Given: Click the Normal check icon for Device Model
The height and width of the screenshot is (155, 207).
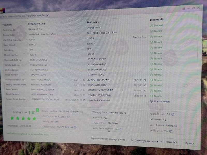Looking at the screenshot, I should click(151, 26).
